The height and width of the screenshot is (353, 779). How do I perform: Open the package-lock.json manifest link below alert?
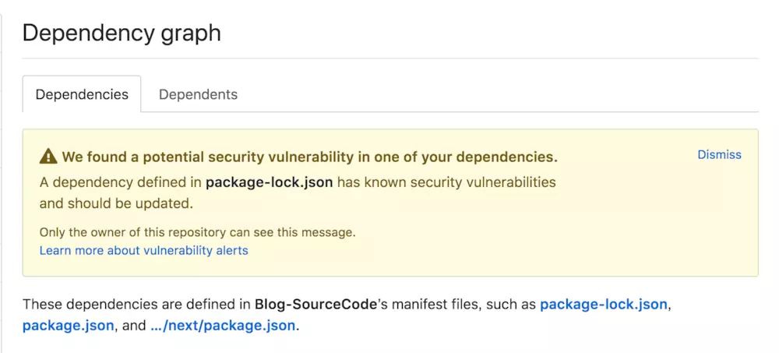point(603,304)
